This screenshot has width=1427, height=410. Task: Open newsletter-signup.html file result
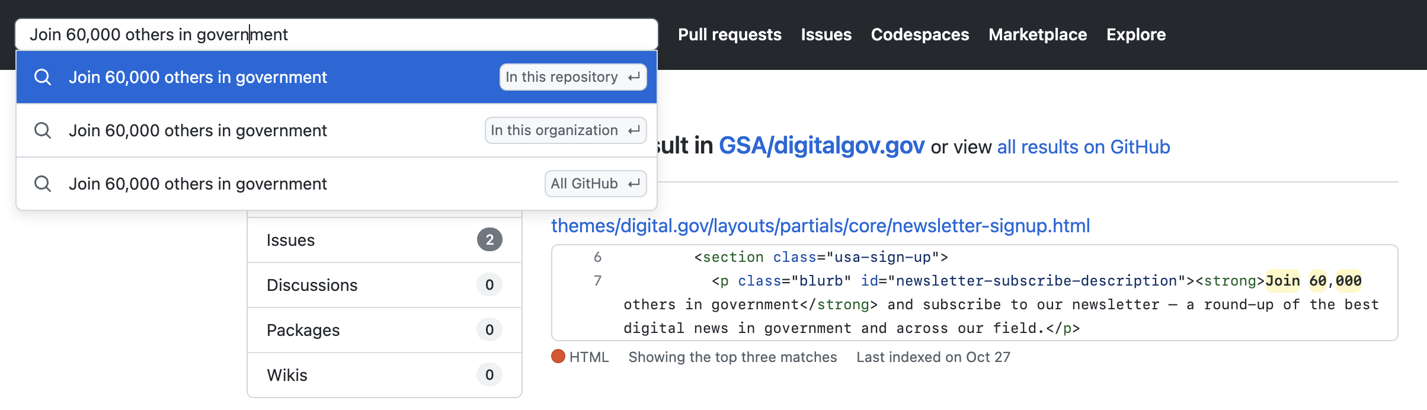(x=820, y=226)
